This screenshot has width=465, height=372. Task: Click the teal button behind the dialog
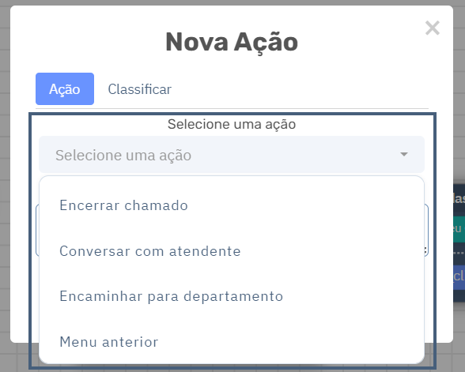coord(459,229)
